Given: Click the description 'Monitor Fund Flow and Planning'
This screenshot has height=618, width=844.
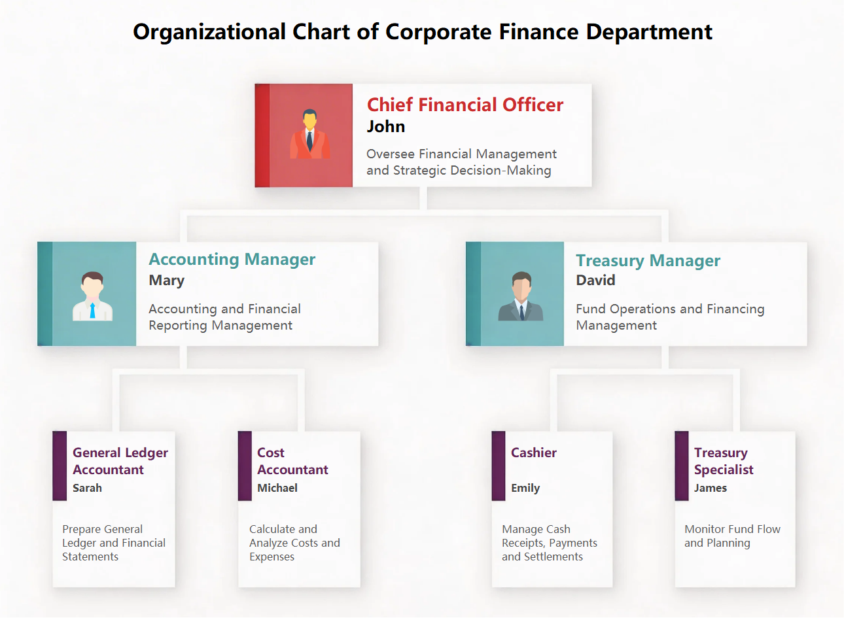Looking at the screenshot, I should [x=732, y=536].
